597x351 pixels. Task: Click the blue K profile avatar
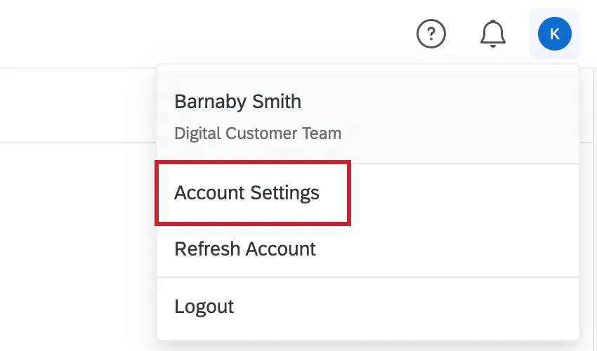pos(554,34)
